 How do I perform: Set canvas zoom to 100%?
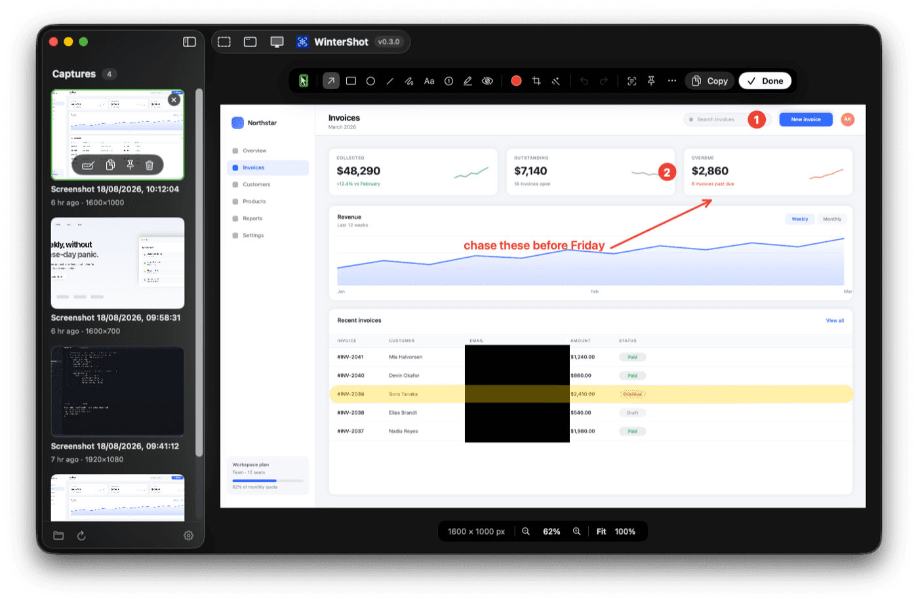tap(625, 531)
